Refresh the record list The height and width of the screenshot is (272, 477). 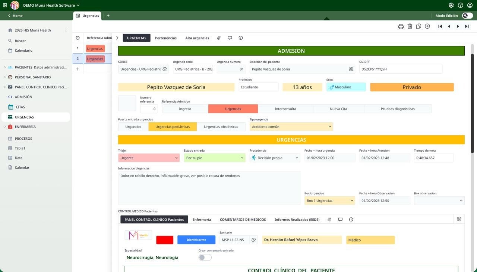(x=78, y=38)
